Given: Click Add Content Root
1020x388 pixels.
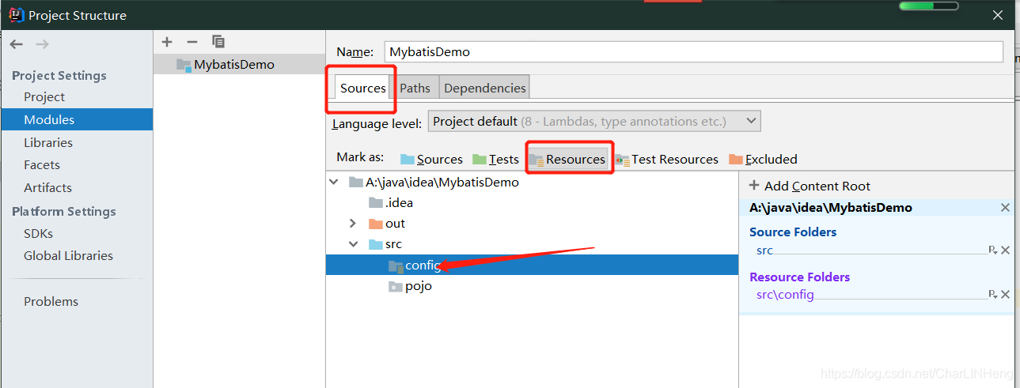Looking at the screenshot, I should tap(809, 186).
